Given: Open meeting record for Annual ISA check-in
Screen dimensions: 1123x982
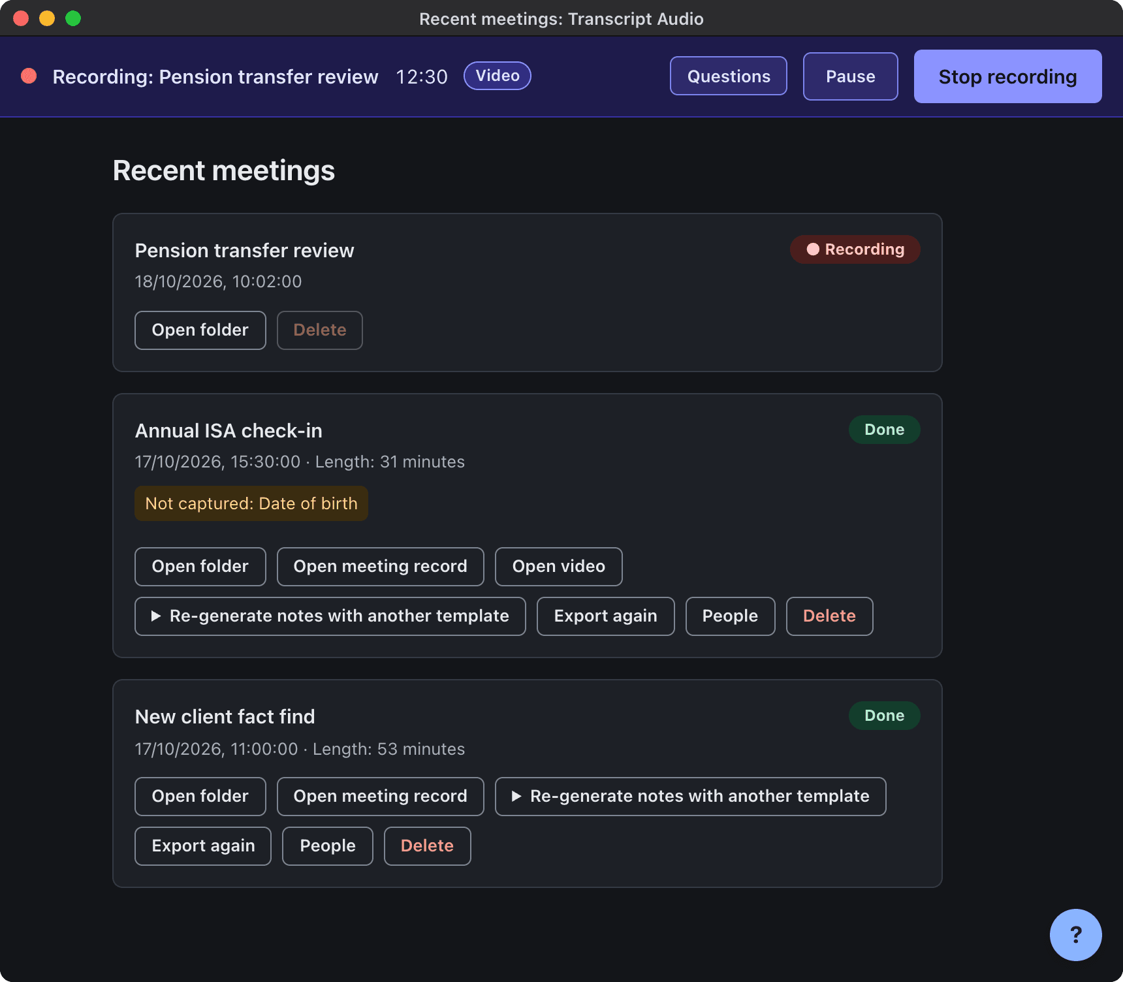Looking at the screenshot, I should pyautogui.click(x=381, y=567).
